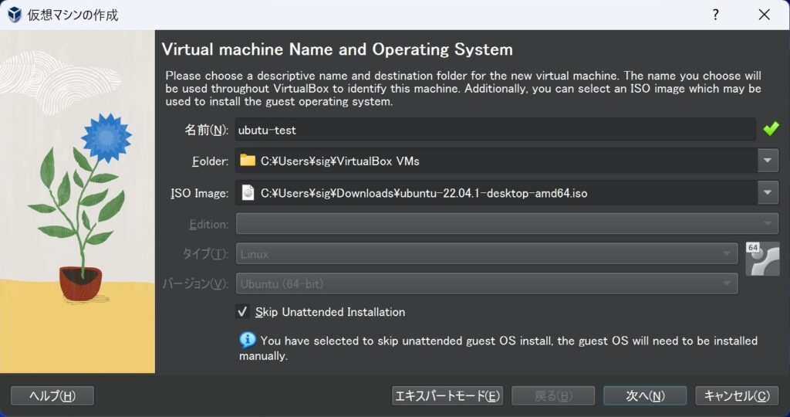The image size is (790, 417).
Task: Open the バージョン Ubuntu (64-bit) dropdown
Action: click(x=487, y=283)
